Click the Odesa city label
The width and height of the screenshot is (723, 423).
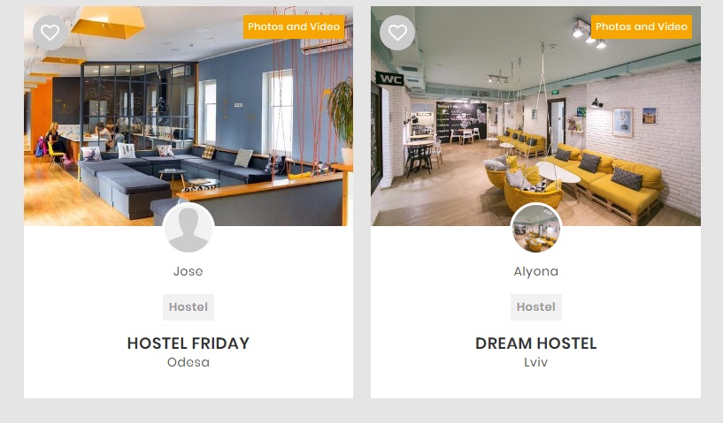188,362
